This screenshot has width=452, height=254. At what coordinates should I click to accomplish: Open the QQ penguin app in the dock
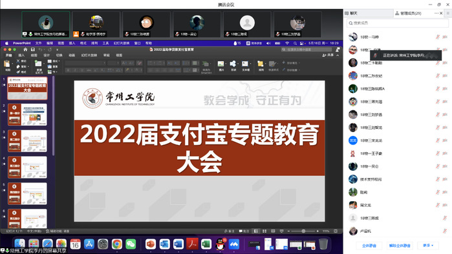pos(221,244)
